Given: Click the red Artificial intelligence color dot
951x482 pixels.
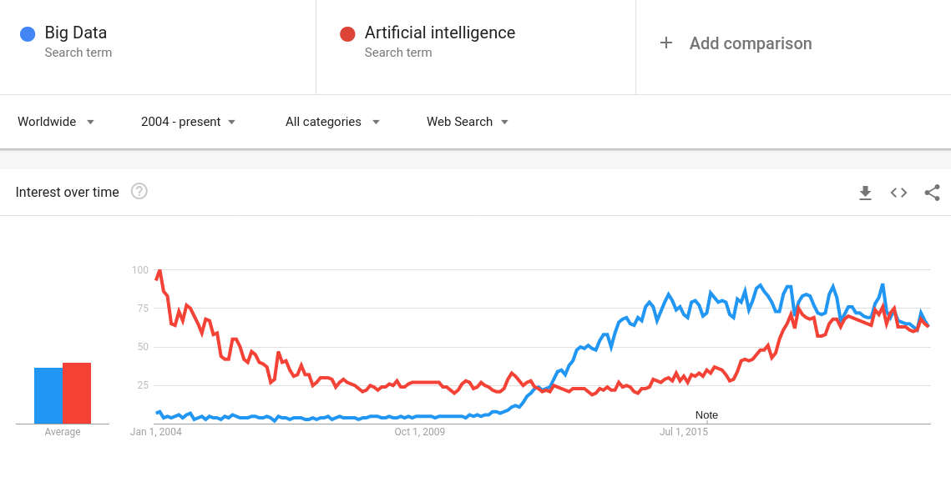Looking at the screenshot, I should click(347, 34).
